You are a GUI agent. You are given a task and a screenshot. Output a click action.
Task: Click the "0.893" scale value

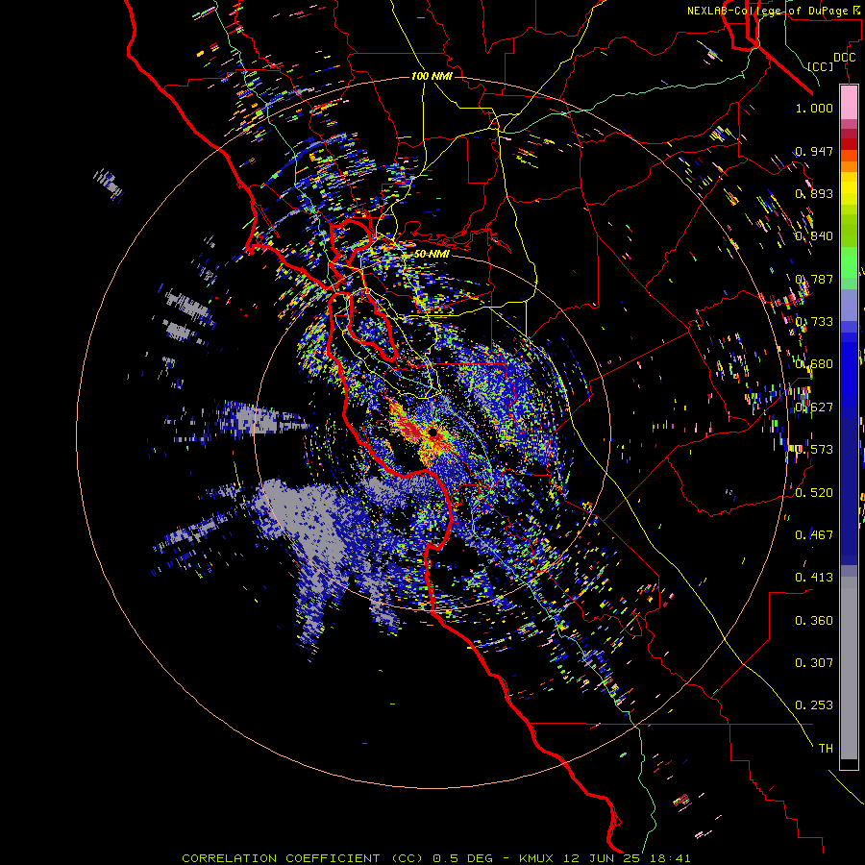pos(814,193)
